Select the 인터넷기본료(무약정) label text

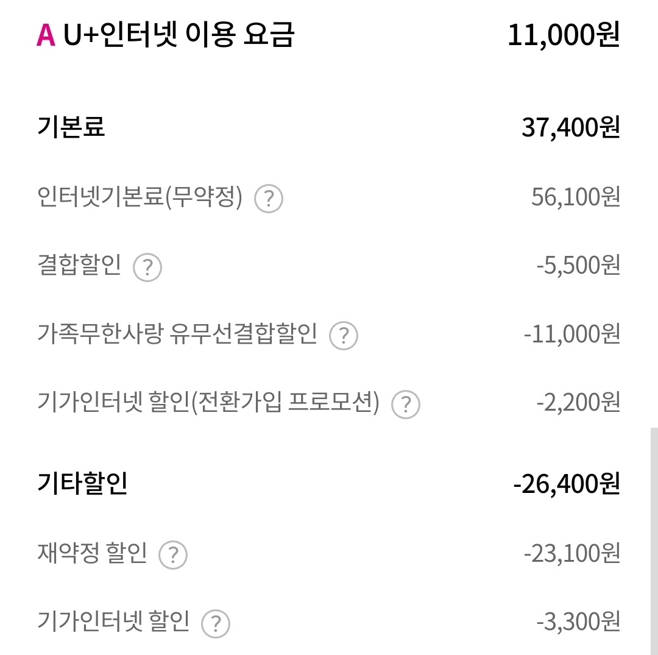click(x=140, y=197)
